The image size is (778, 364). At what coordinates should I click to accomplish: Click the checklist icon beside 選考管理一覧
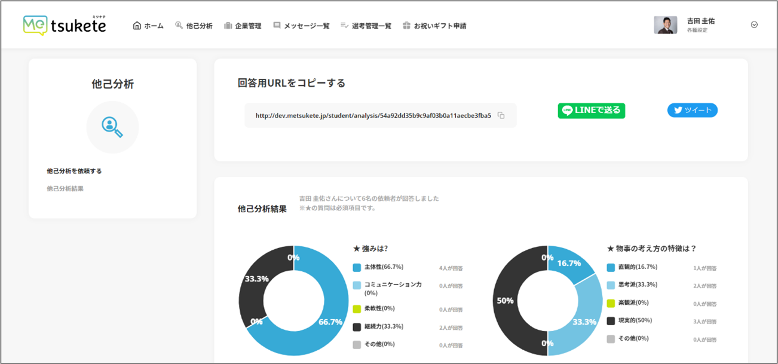pyautogui.click(x=344, y=26)
